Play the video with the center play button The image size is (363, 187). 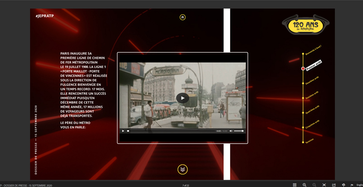click(182, 98)
